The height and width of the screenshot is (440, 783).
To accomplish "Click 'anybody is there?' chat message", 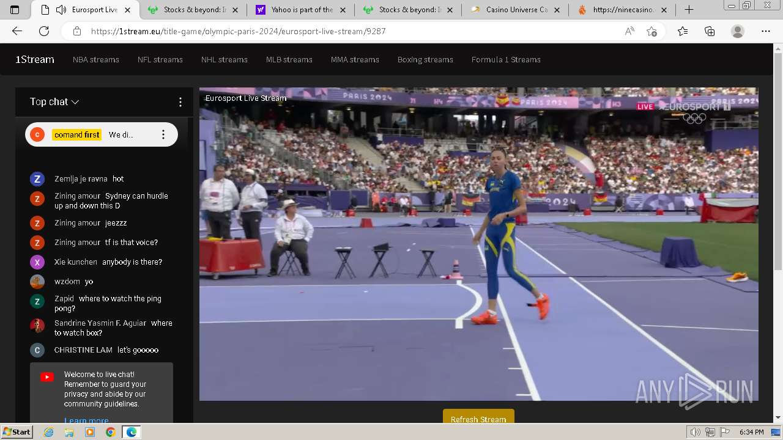I will 132,262.
